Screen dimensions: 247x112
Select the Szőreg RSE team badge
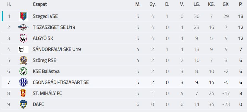(23, 60)
